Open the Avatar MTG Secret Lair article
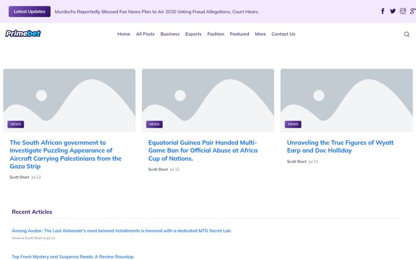 tap(122, 231)
